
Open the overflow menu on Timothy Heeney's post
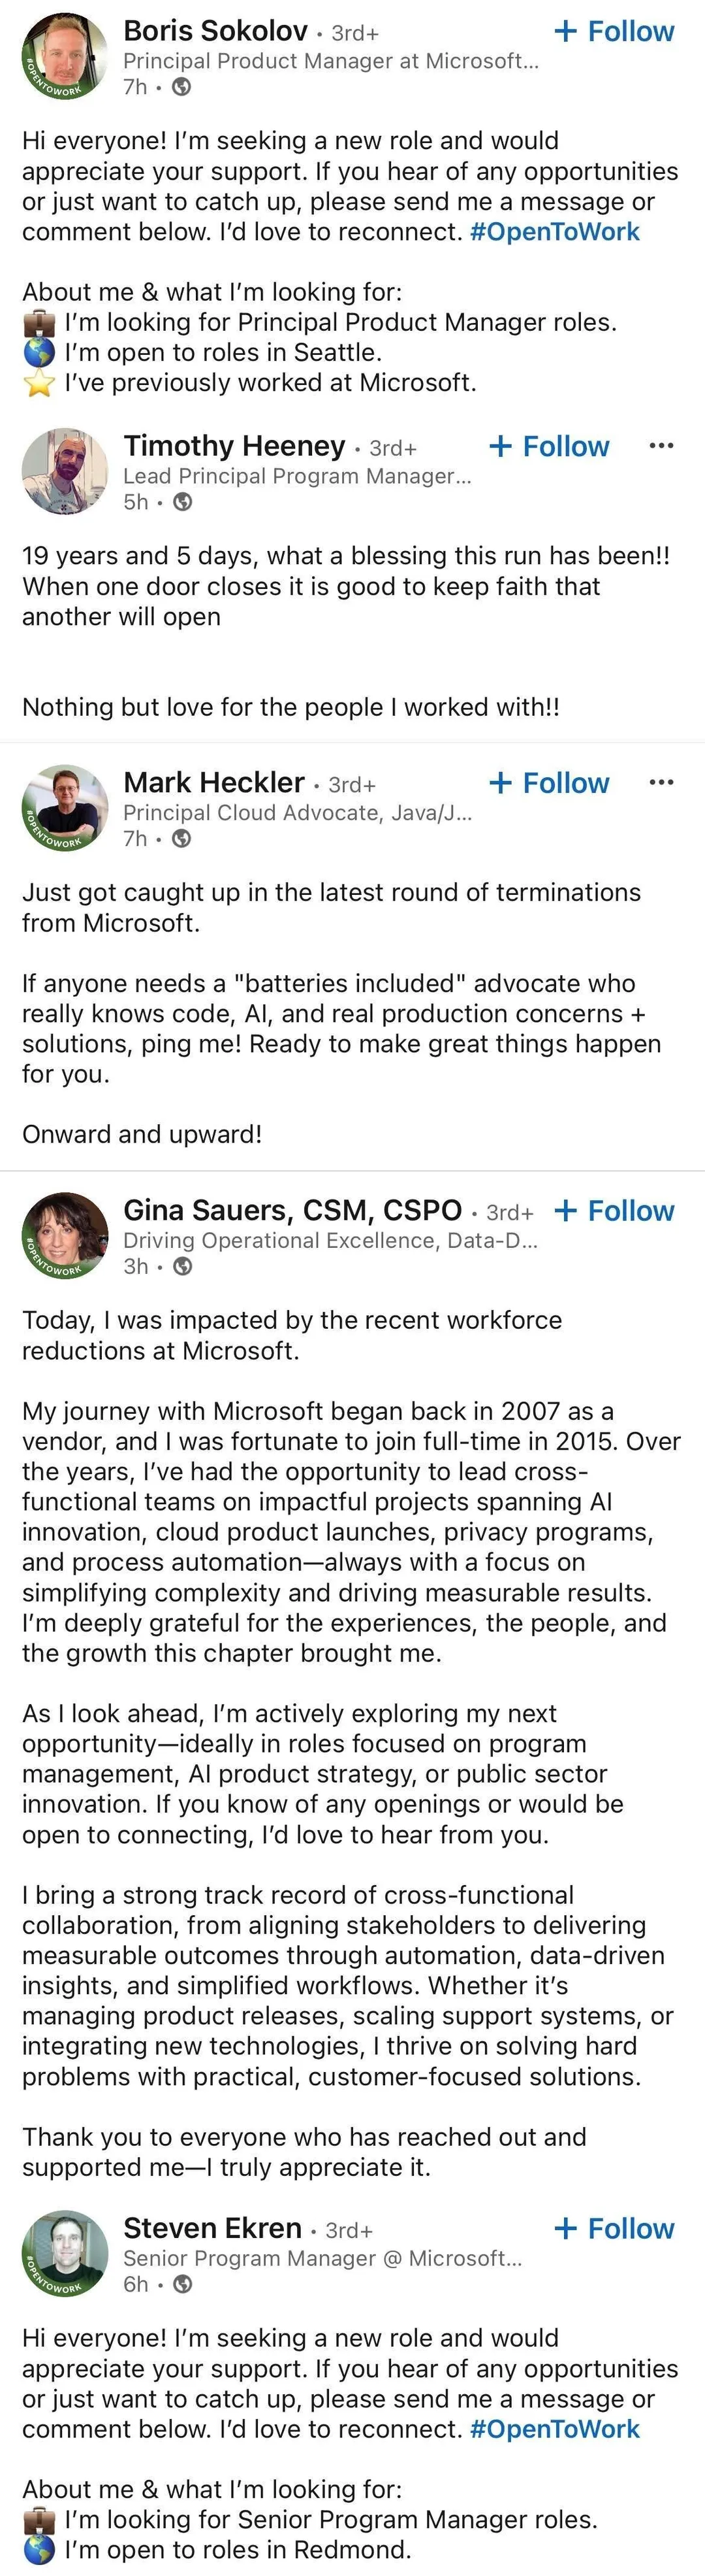(x=662, y=446)
